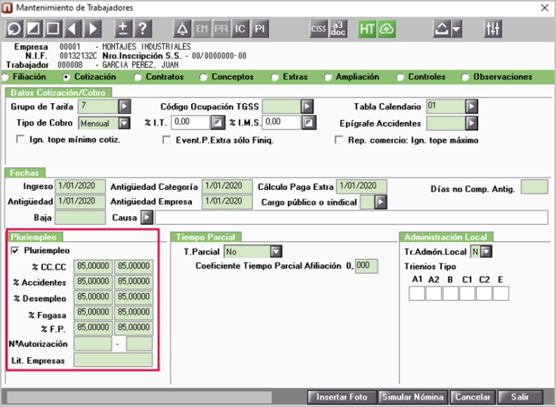Click the refresh circular arrow toolbar icon
Screen dimensions: 556x407
[x=14, y=29]
